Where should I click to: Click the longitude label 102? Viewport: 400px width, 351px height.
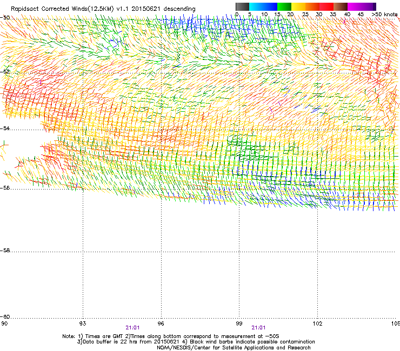click(318, 323)
